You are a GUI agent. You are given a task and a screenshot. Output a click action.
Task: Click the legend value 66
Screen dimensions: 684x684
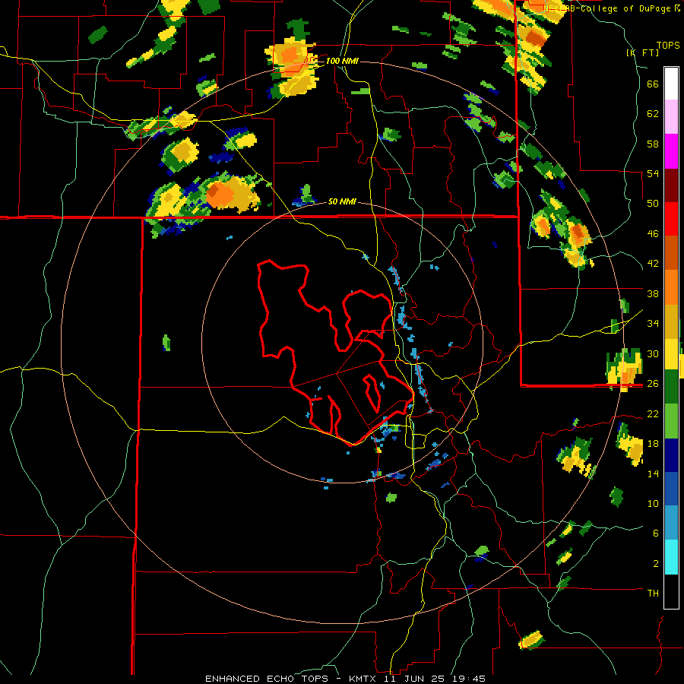point(653,84)
